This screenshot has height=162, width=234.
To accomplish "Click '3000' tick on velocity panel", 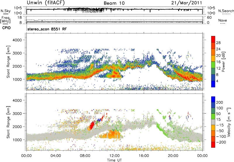I will tap(17, 113).
